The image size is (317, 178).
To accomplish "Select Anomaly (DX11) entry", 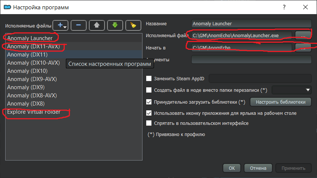I will [74, 55].
